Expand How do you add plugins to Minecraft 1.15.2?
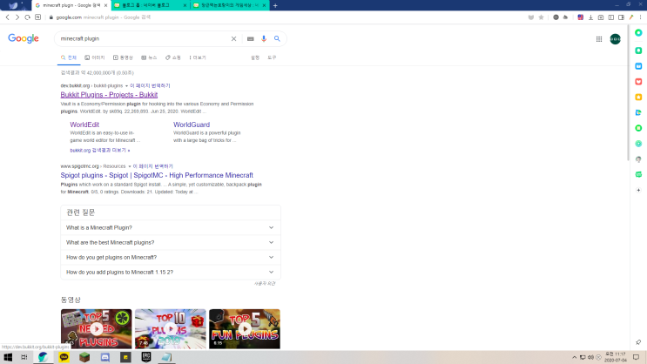 [171, 273]
